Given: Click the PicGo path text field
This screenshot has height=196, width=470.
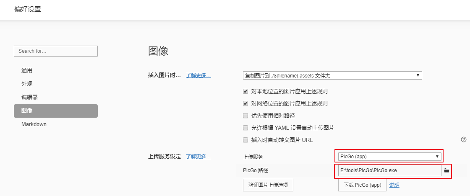Looking at the screenshot, I should 390,170.
